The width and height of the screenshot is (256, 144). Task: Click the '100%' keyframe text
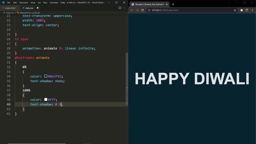coord(26,90)
